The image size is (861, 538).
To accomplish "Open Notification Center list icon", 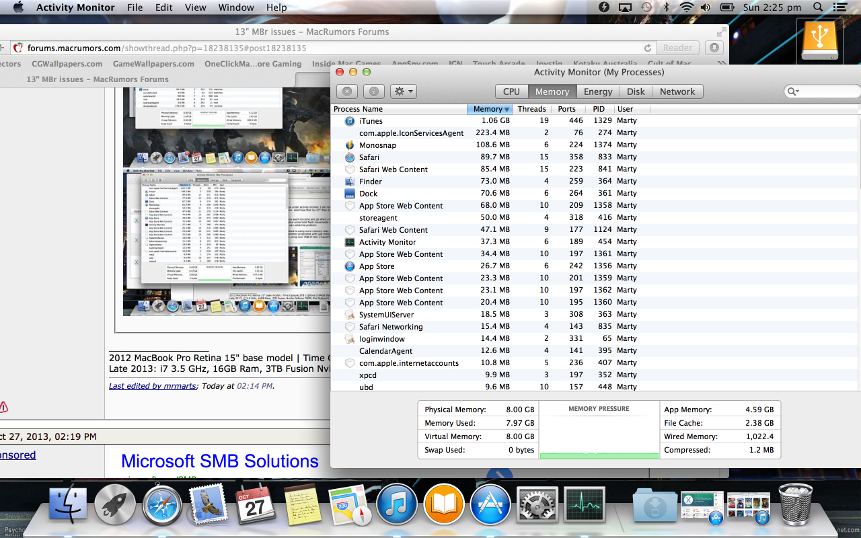I will (x=838, y=7).
